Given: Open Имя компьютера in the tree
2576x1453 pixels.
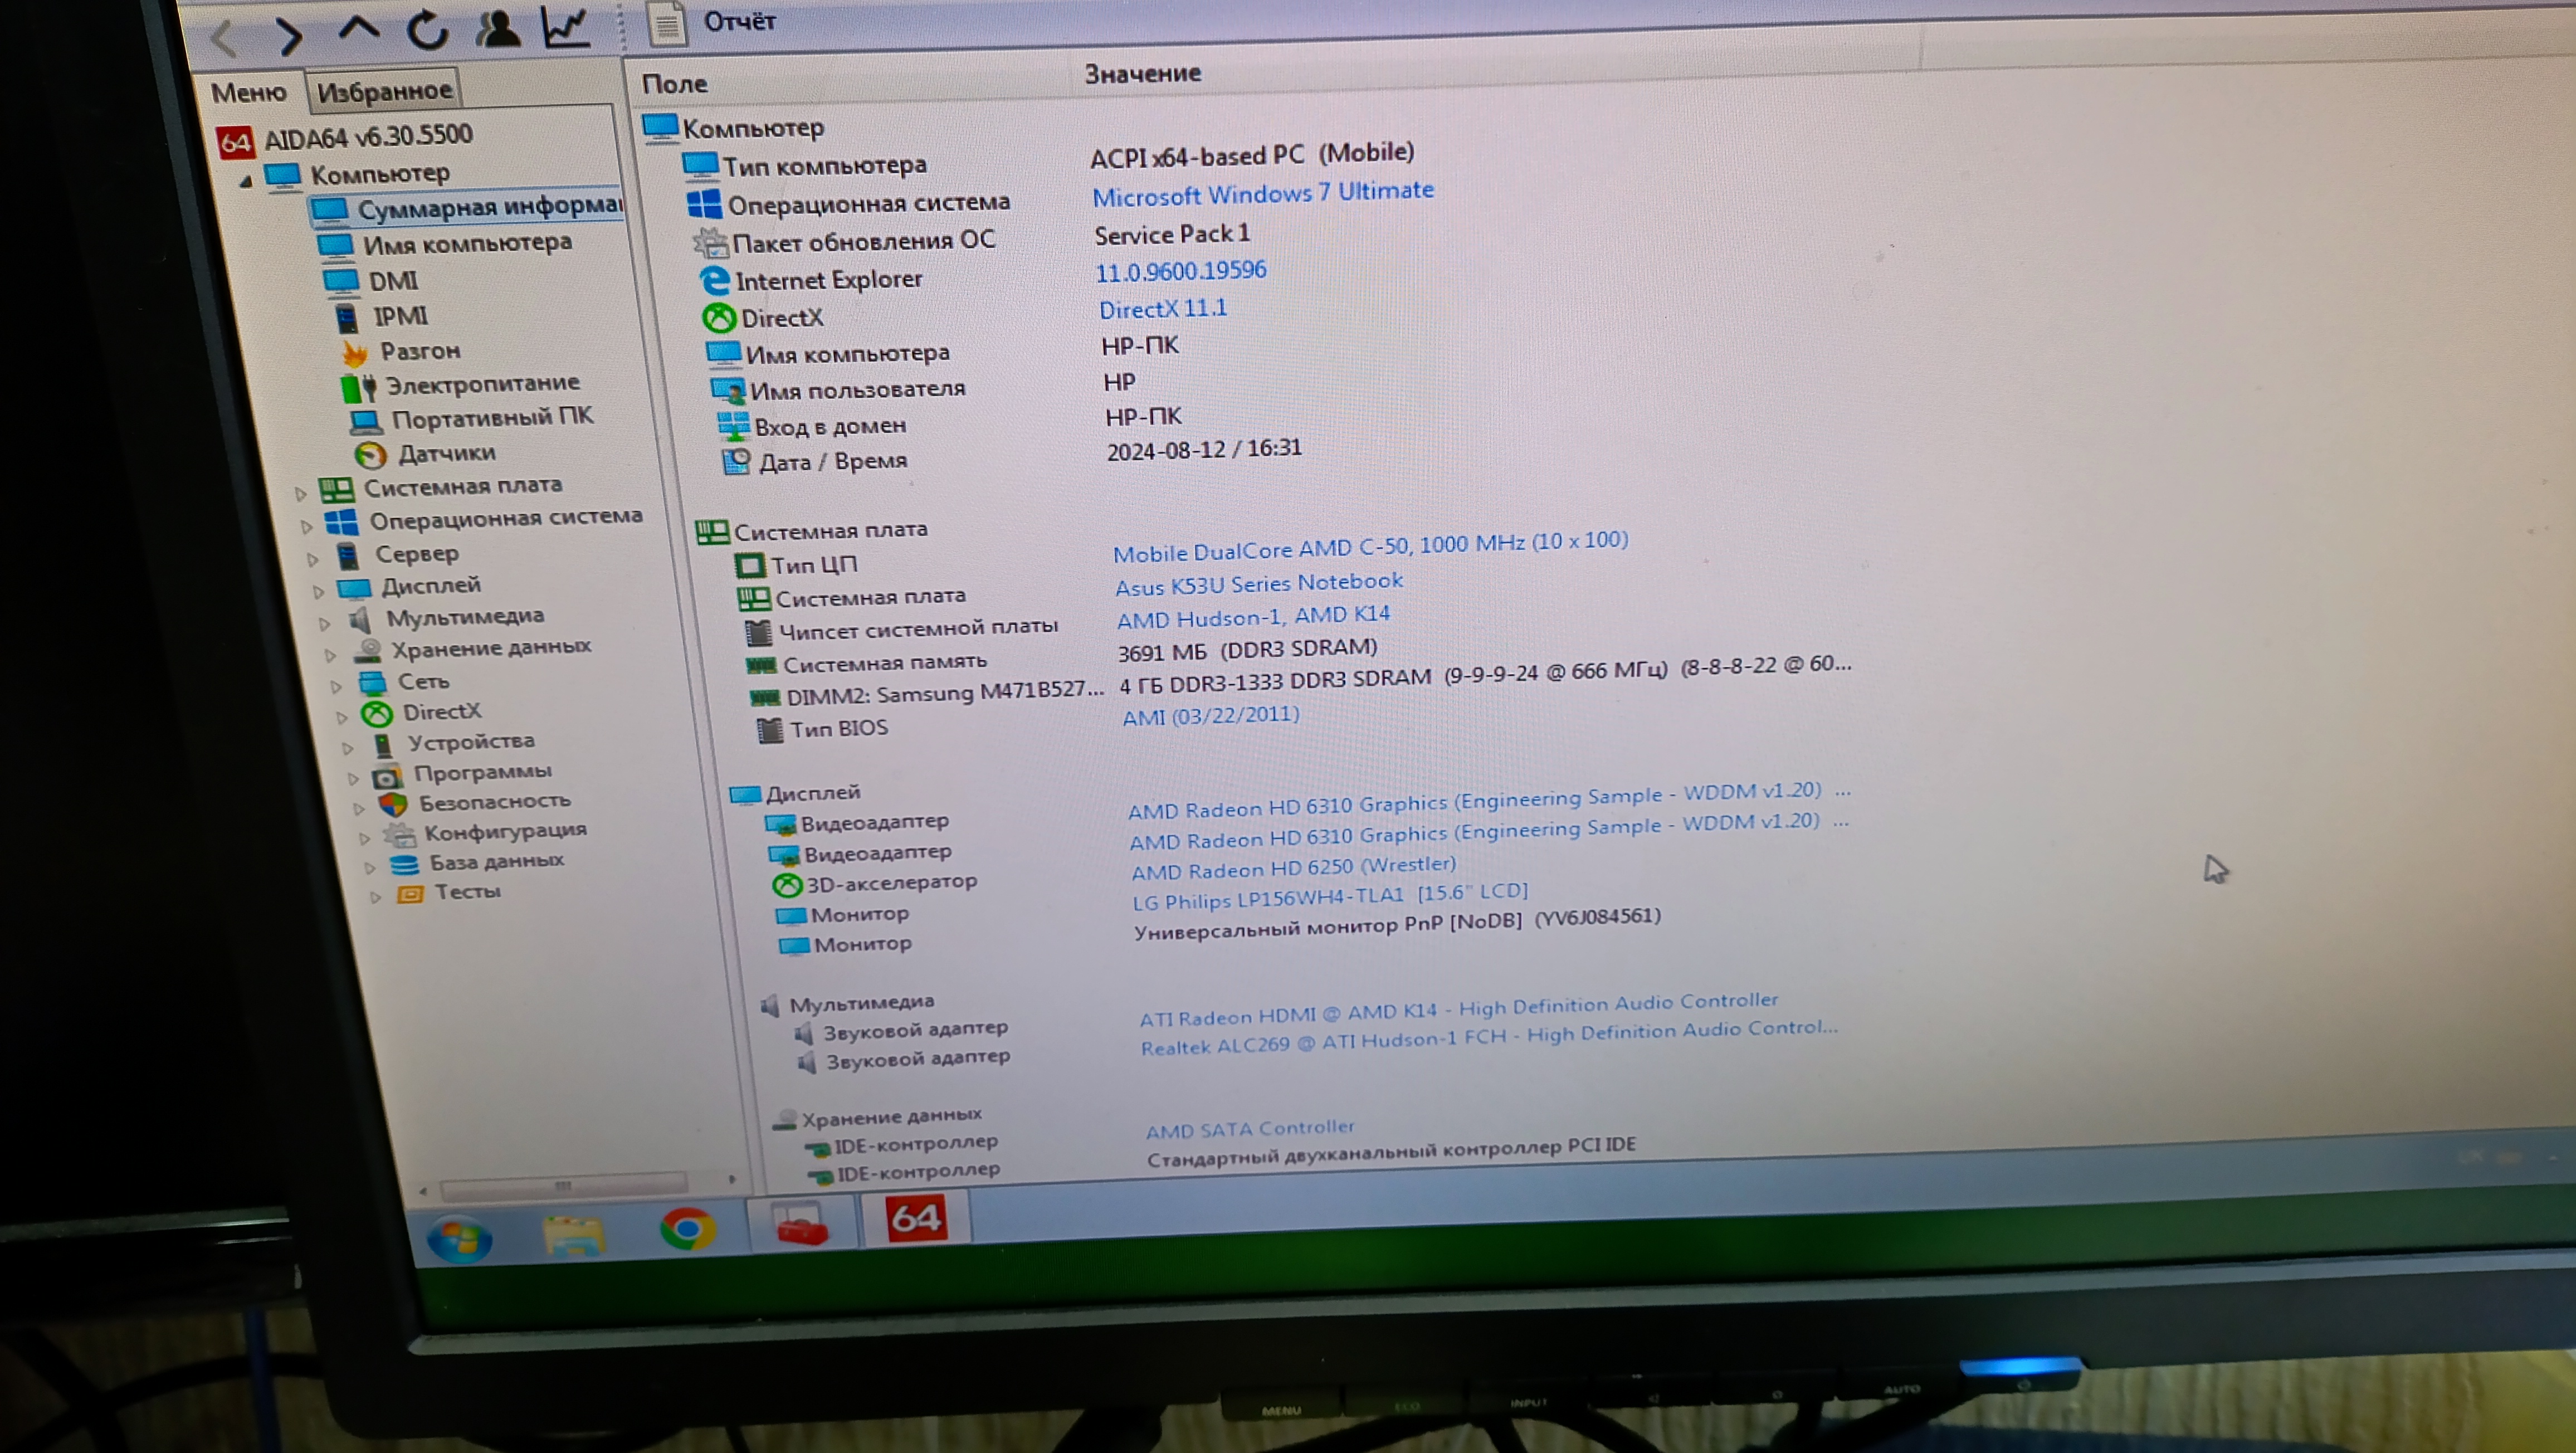Looking at the screenshot, I should [445, 244].
